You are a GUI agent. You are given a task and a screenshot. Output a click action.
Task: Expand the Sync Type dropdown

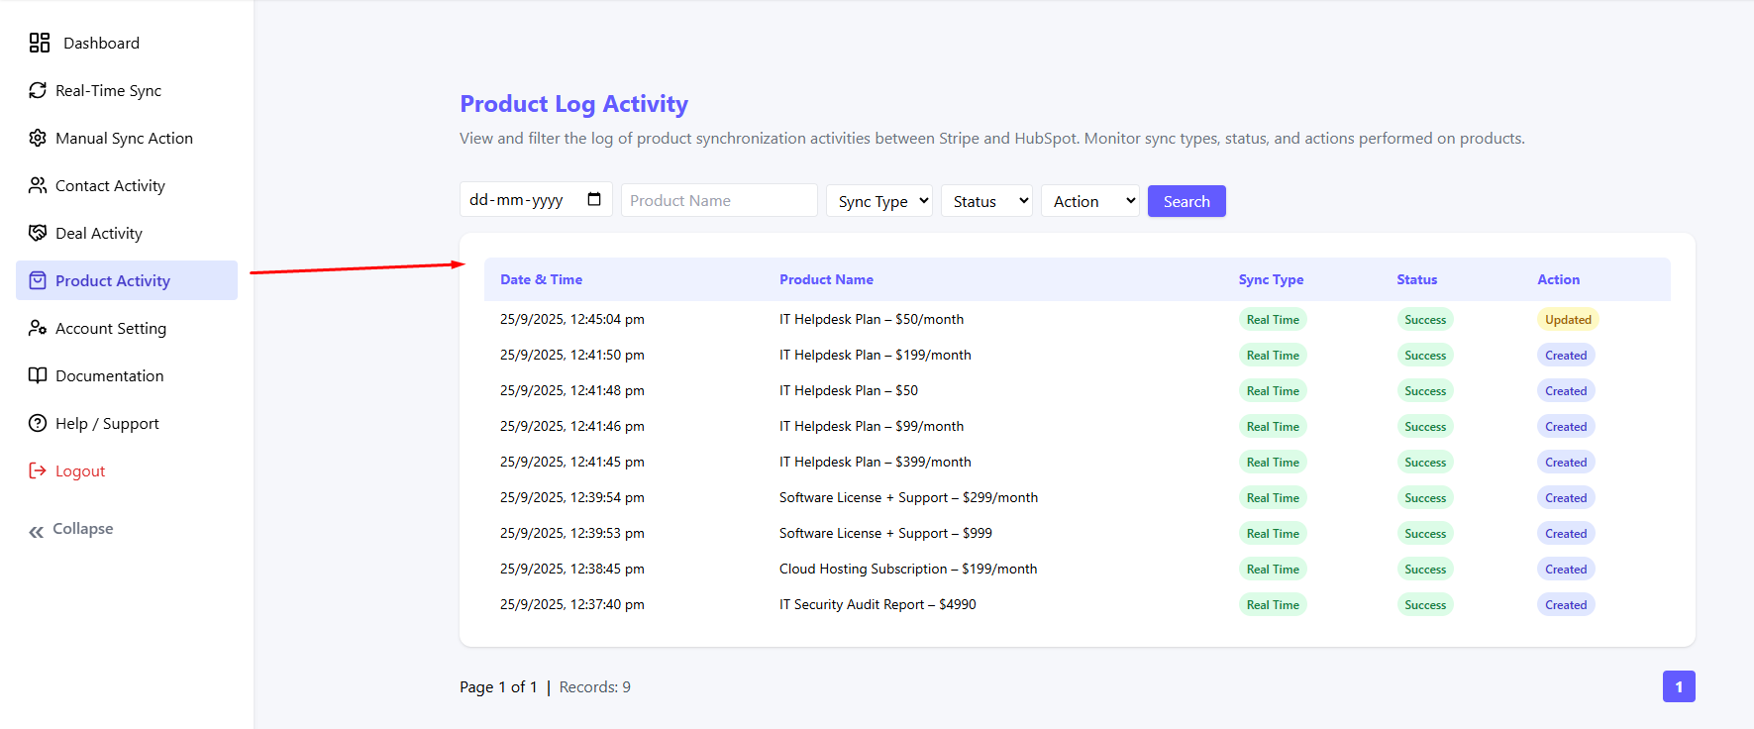(x=879, y=201)
